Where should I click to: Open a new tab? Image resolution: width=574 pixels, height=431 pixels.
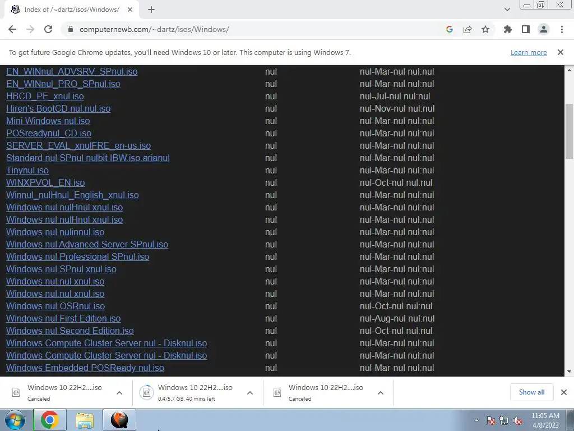point(151,10)
